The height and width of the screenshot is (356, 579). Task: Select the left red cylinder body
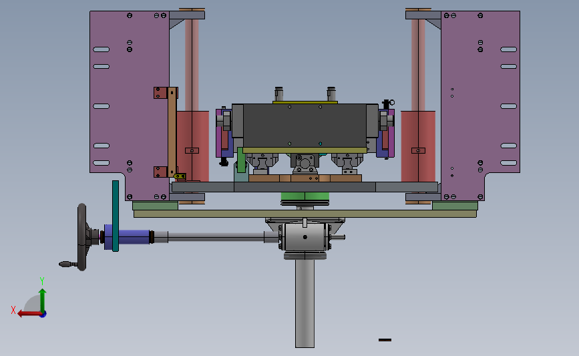(x=193, y=146)
